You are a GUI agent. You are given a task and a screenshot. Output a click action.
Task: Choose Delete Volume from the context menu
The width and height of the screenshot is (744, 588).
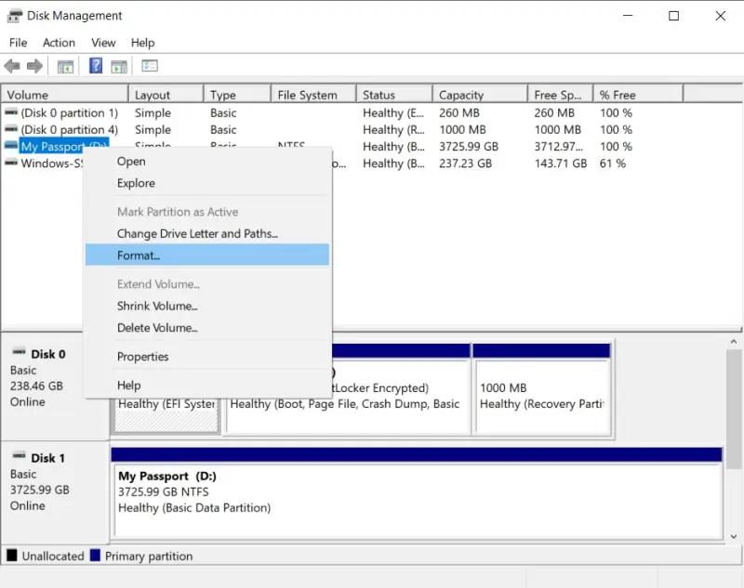point(157,328)
